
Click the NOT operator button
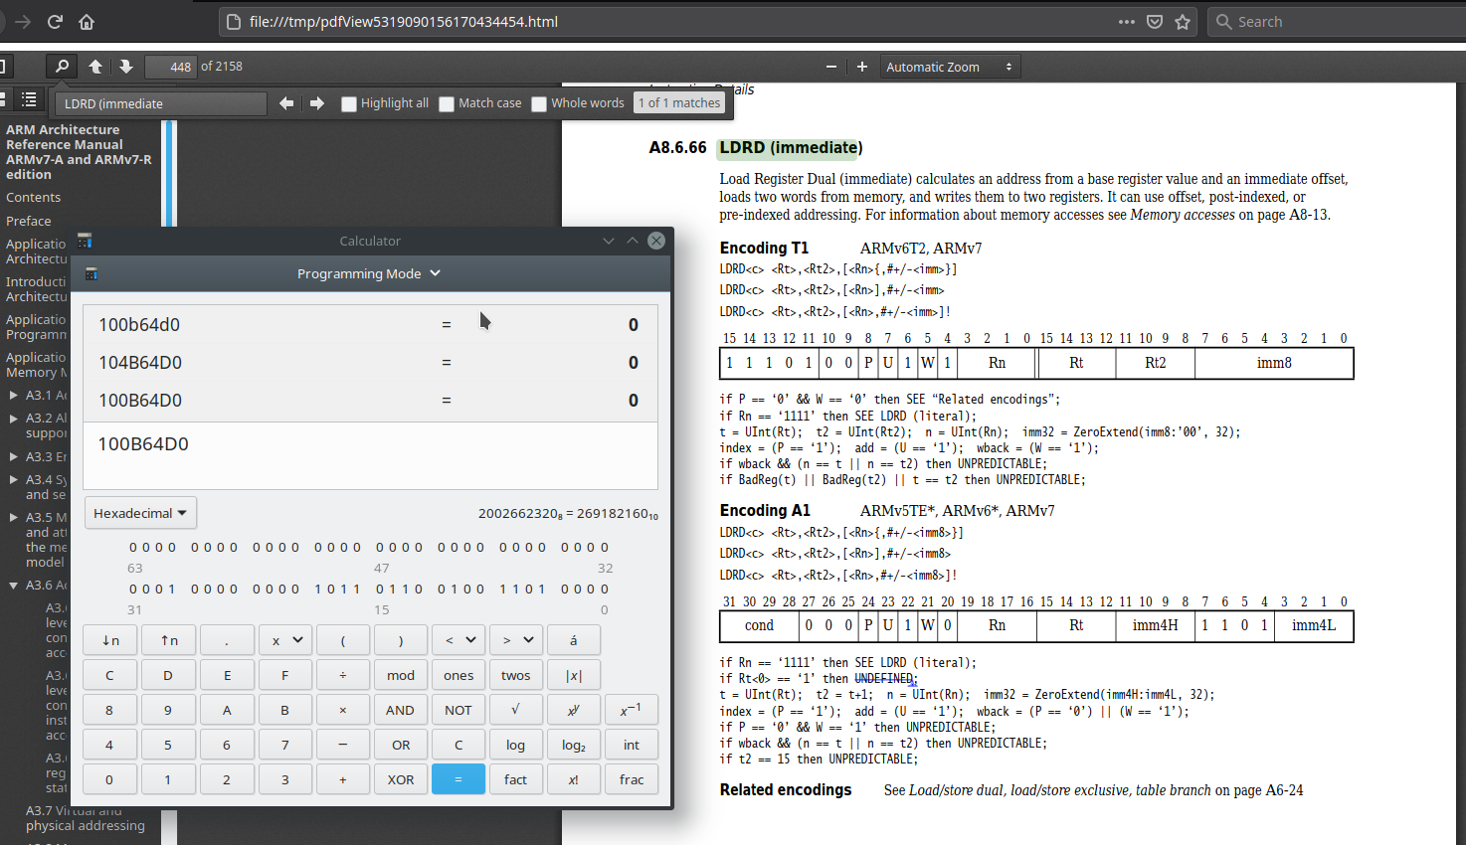[x=458, y=710]
